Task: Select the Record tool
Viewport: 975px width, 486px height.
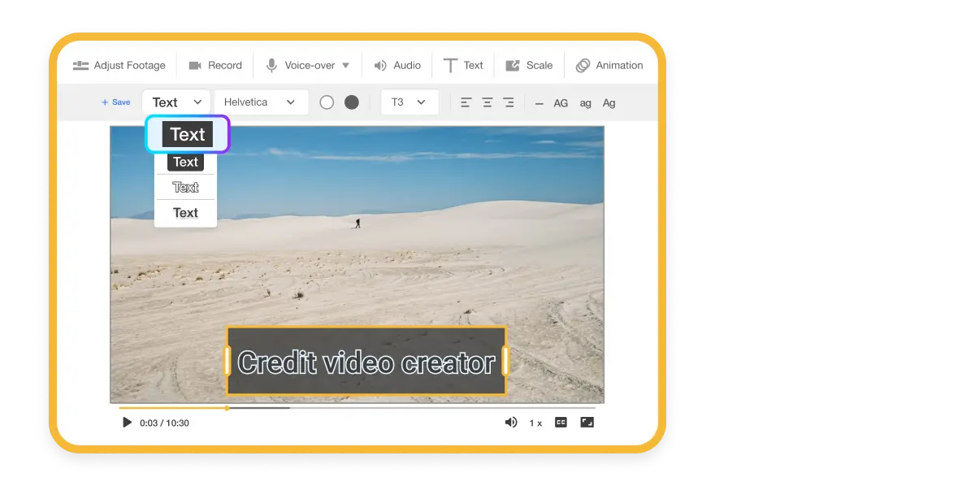Action: [214, 65]
